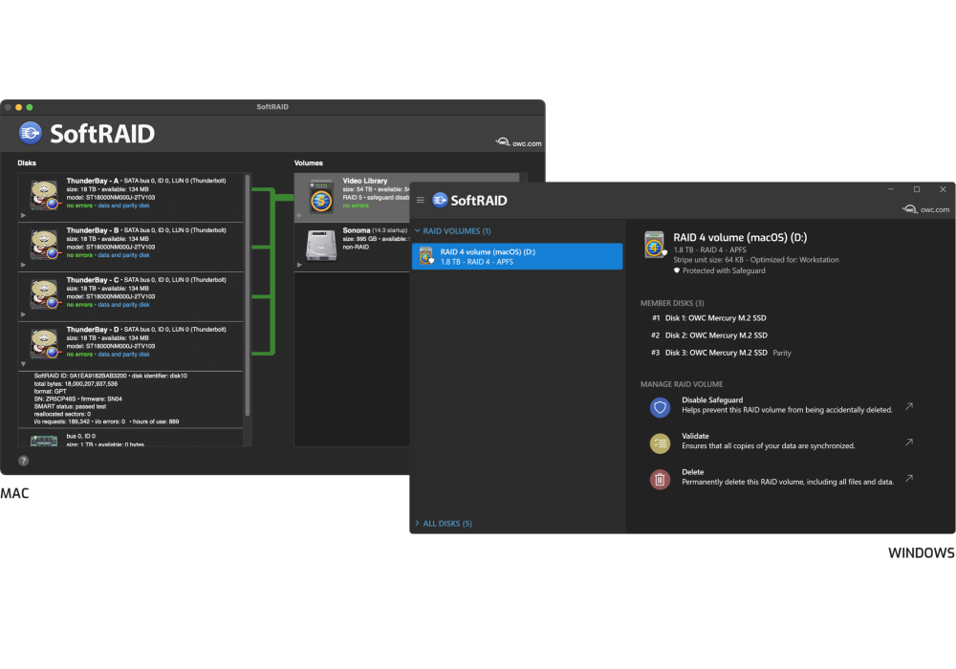Click Disk 1: OWC Mercury M.2 SSD member
The width and height of the screenshot is (956, 669).
[709, 318]
